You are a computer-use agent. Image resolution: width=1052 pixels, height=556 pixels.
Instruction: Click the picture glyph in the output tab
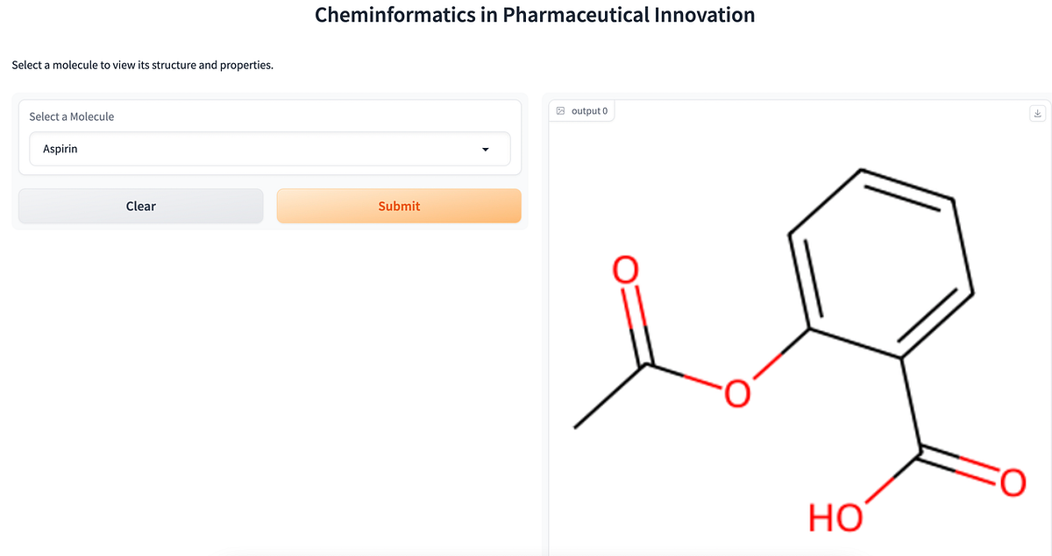click(560, 110)
